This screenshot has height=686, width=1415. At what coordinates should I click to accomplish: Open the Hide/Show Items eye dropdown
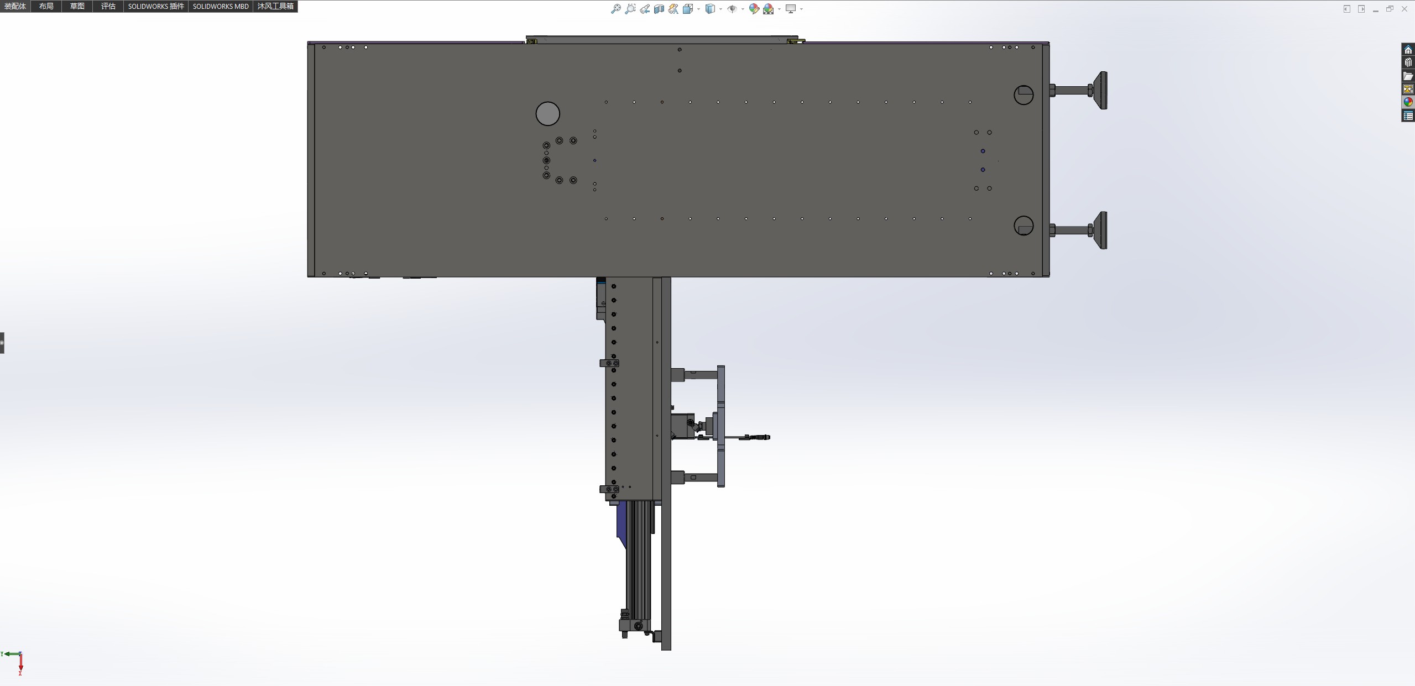pyautogui.click(x=743, y=9)
